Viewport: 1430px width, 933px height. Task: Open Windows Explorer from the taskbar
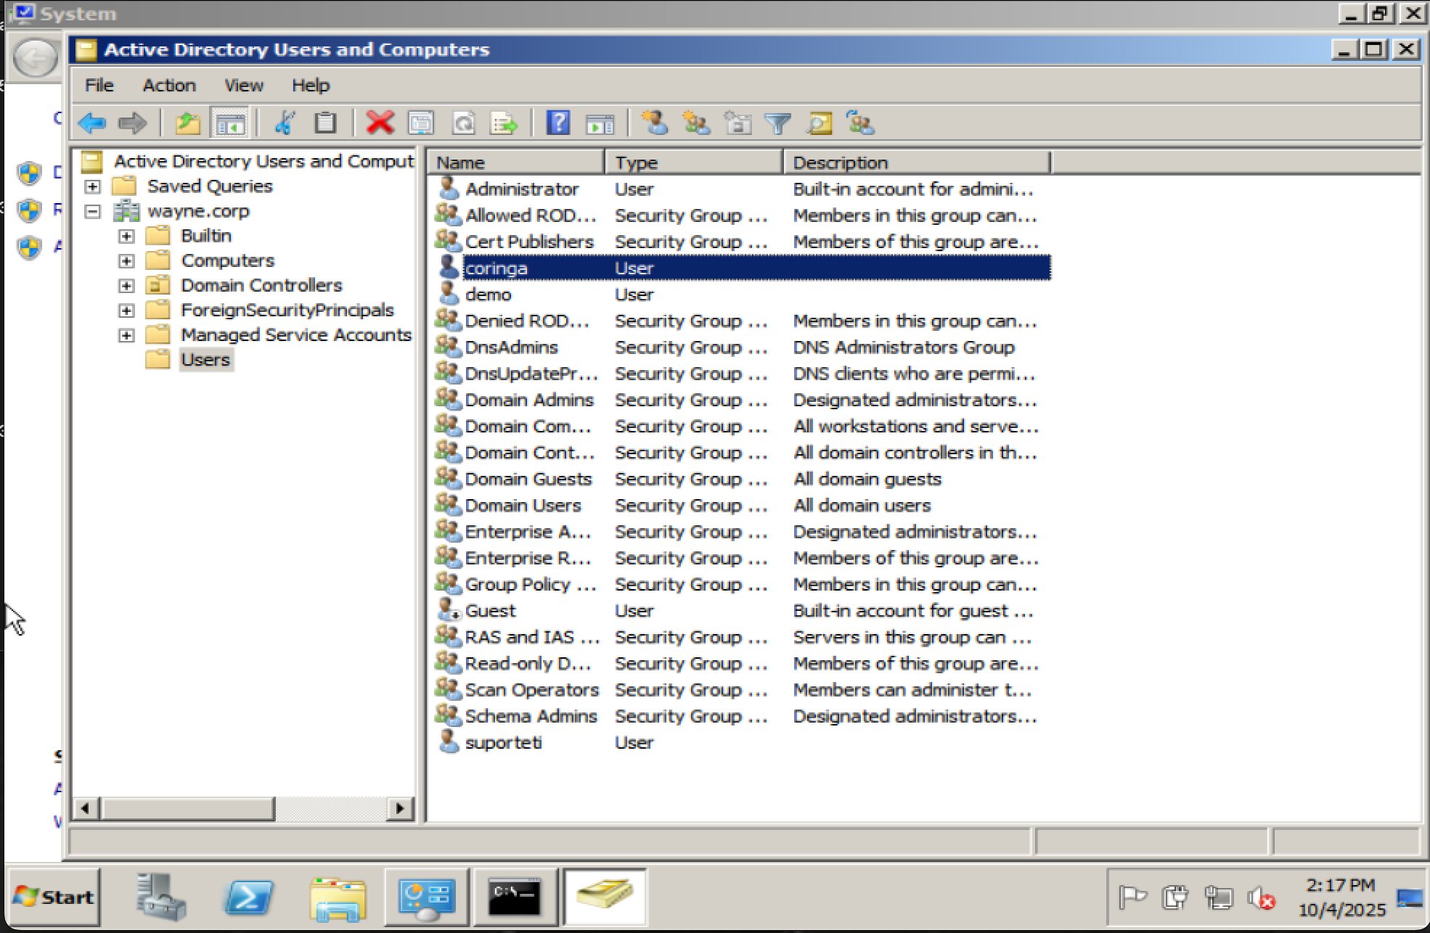coord(338,897)
